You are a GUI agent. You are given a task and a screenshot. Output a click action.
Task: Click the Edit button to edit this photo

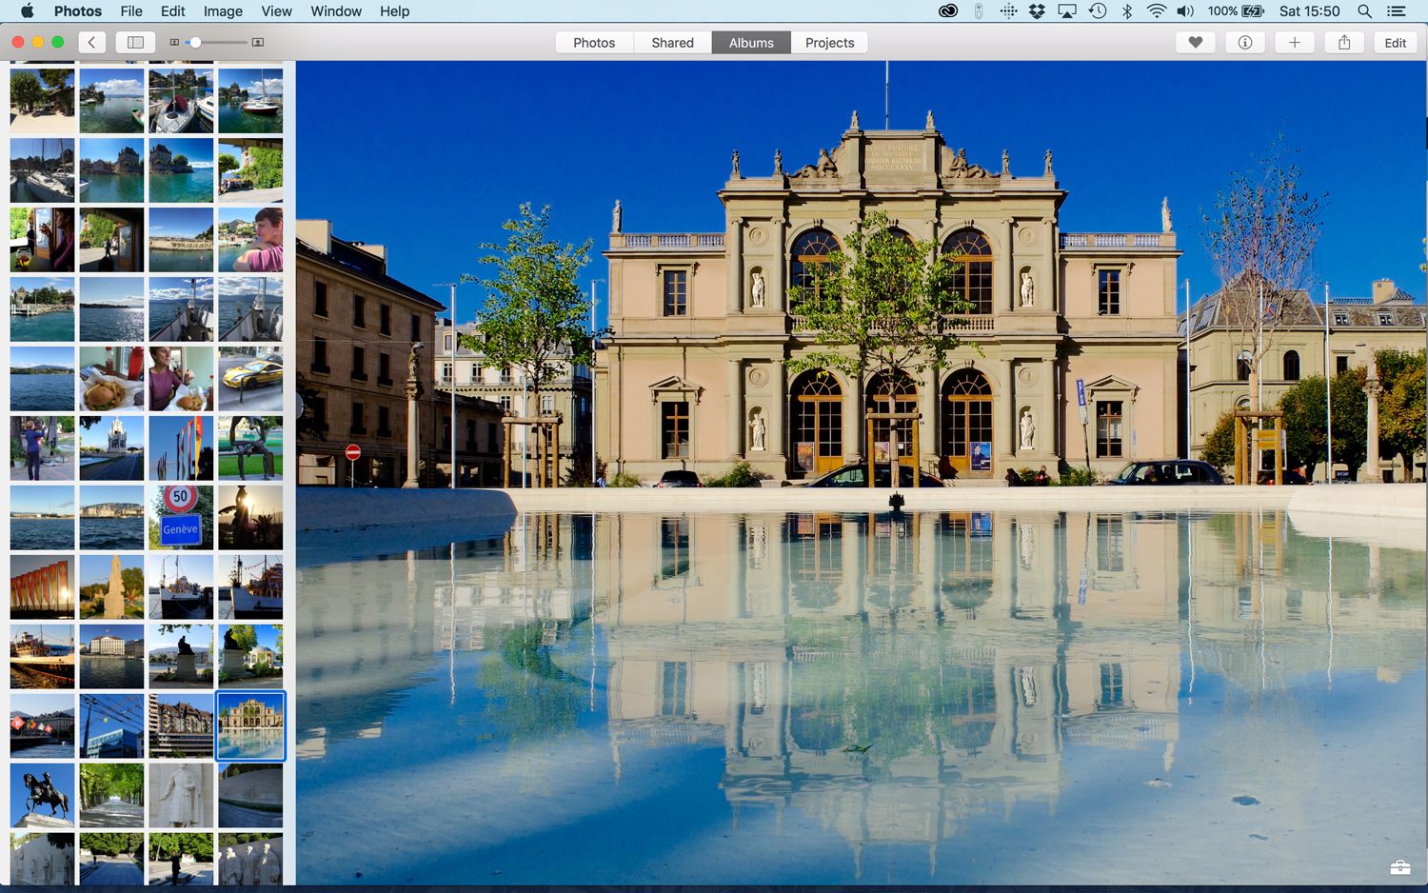[x=1395, y=42]
